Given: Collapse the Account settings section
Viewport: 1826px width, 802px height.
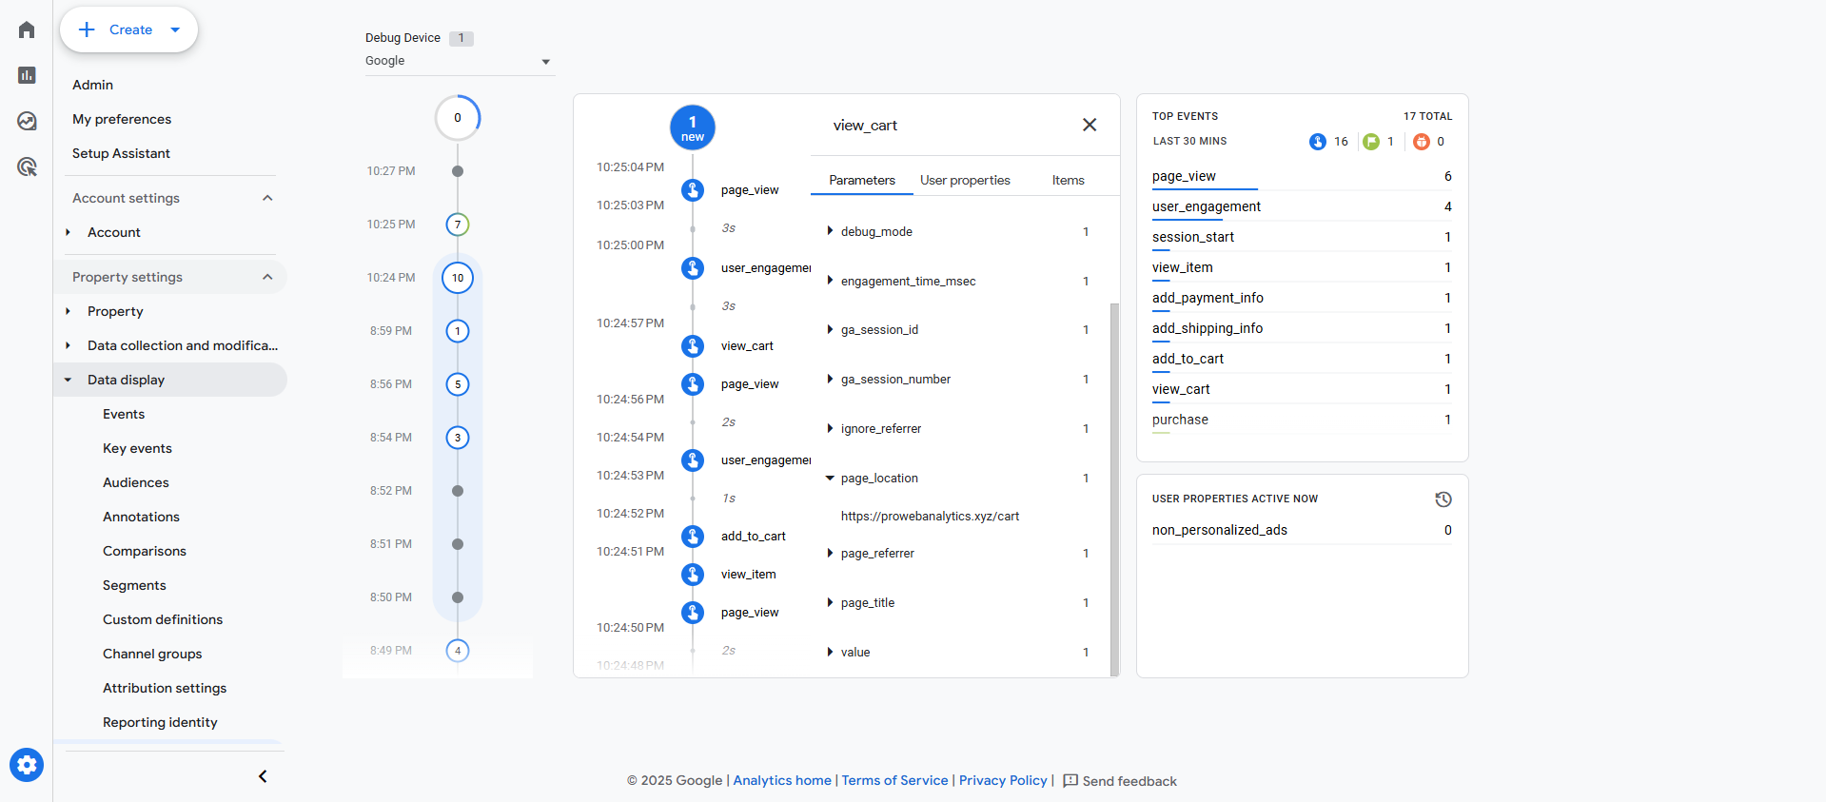Looking at the screenshot, I should click(x=267, y=198).
